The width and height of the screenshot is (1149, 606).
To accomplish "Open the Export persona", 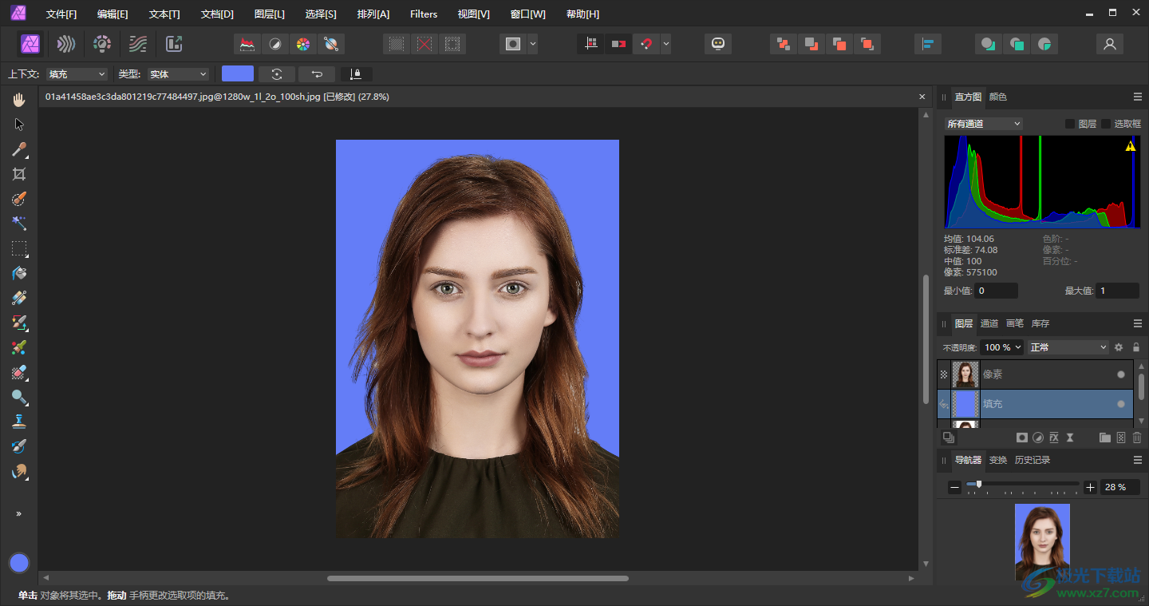I will [x=174, y=44].
